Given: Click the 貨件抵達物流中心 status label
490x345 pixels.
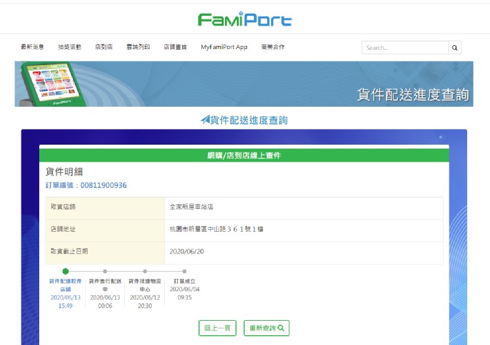Looking at the screenshot, I should [x=145, y=285].
